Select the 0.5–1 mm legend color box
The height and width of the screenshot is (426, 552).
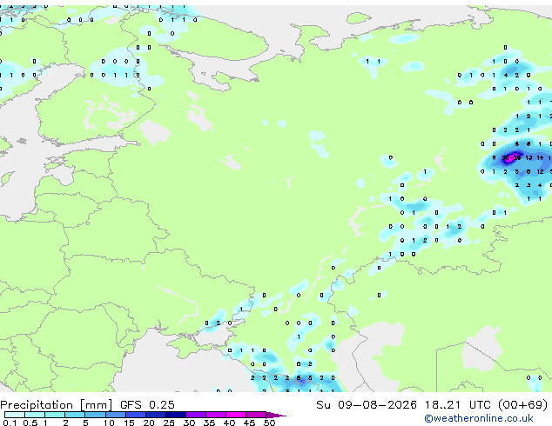pos(35,415)
